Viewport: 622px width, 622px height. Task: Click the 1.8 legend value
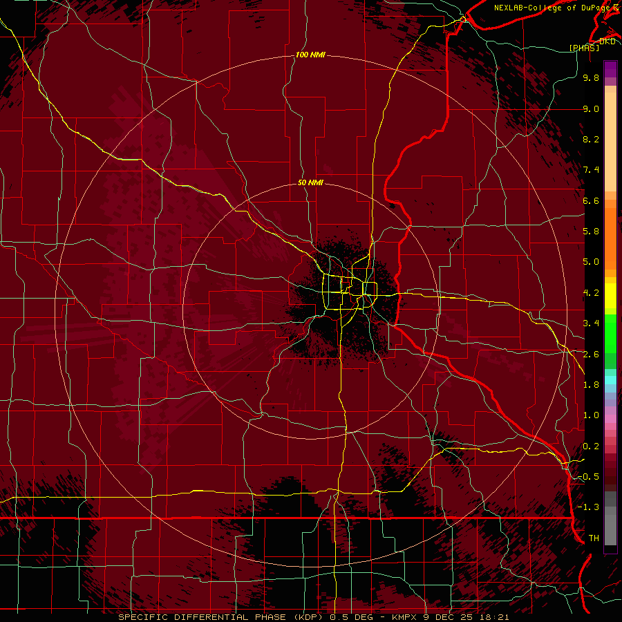[x=591, y=385]
